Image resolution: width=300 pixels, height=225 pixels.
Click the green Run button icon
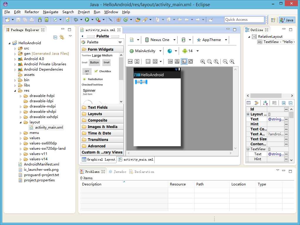87,20
